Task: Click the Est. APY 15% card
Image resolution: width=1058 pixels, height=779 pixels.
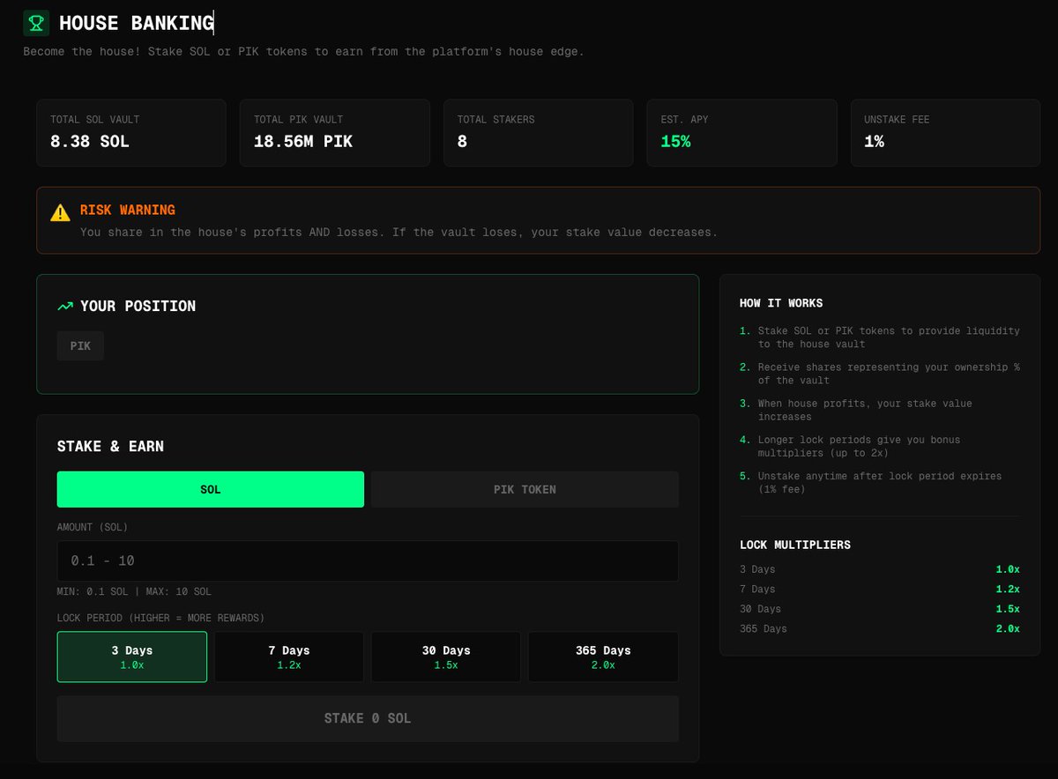Action: tap(741, 133)
